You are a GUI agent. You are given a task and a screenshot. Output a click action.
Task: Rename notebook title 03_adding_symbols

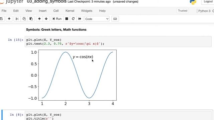(47, 2)
